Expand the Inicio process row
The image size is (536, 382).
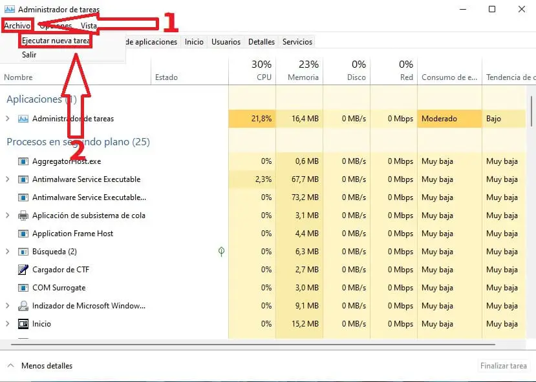click(x=8, y=324)
